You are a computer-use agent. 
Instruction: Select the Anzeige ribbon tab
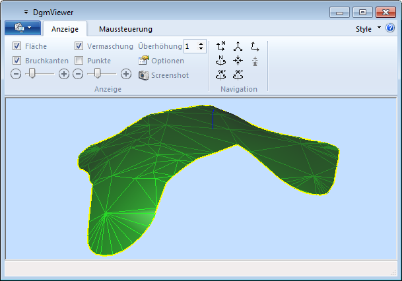pyautogui.click(x=65, y=29)
